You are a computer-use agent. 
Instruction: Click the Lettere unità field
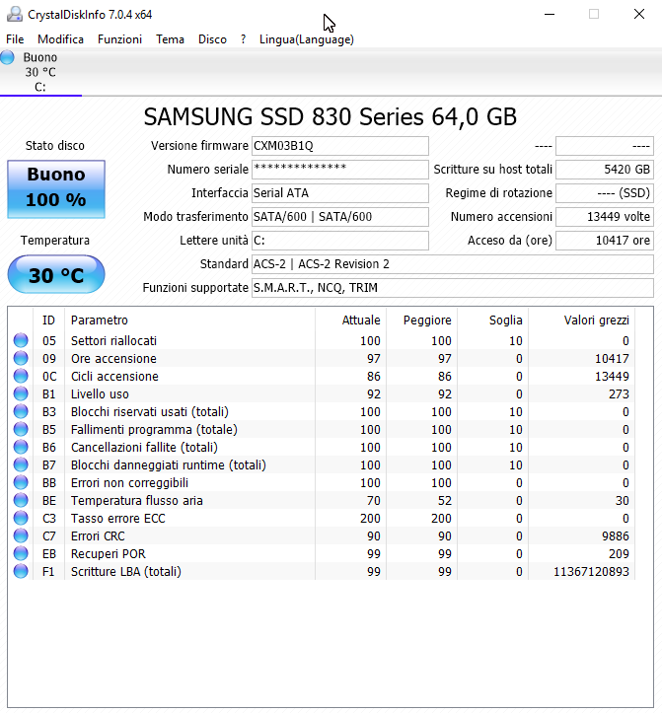(339, 241)
